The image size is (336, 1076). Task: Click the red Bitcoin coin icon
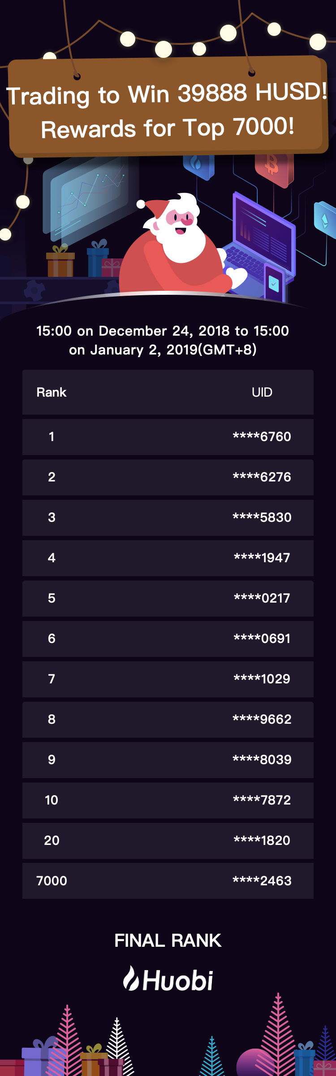(x=274, y=169)
